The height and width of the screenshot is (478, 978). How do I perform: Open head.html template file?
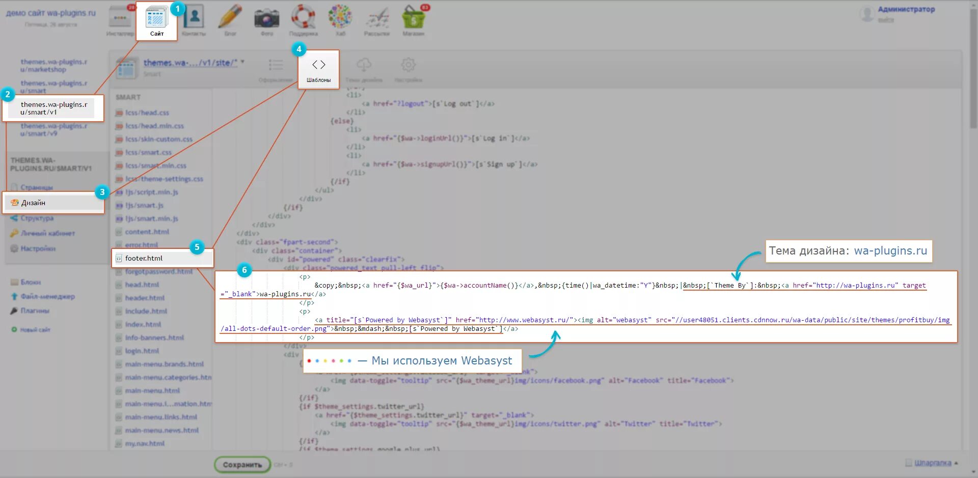142,285
